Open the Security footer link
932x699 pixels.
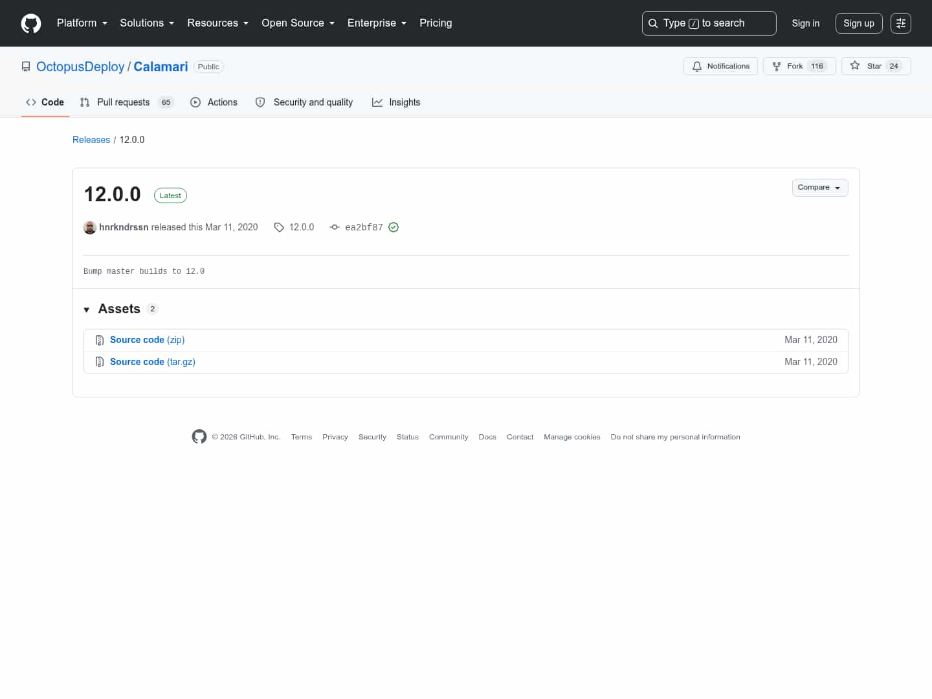372,437
